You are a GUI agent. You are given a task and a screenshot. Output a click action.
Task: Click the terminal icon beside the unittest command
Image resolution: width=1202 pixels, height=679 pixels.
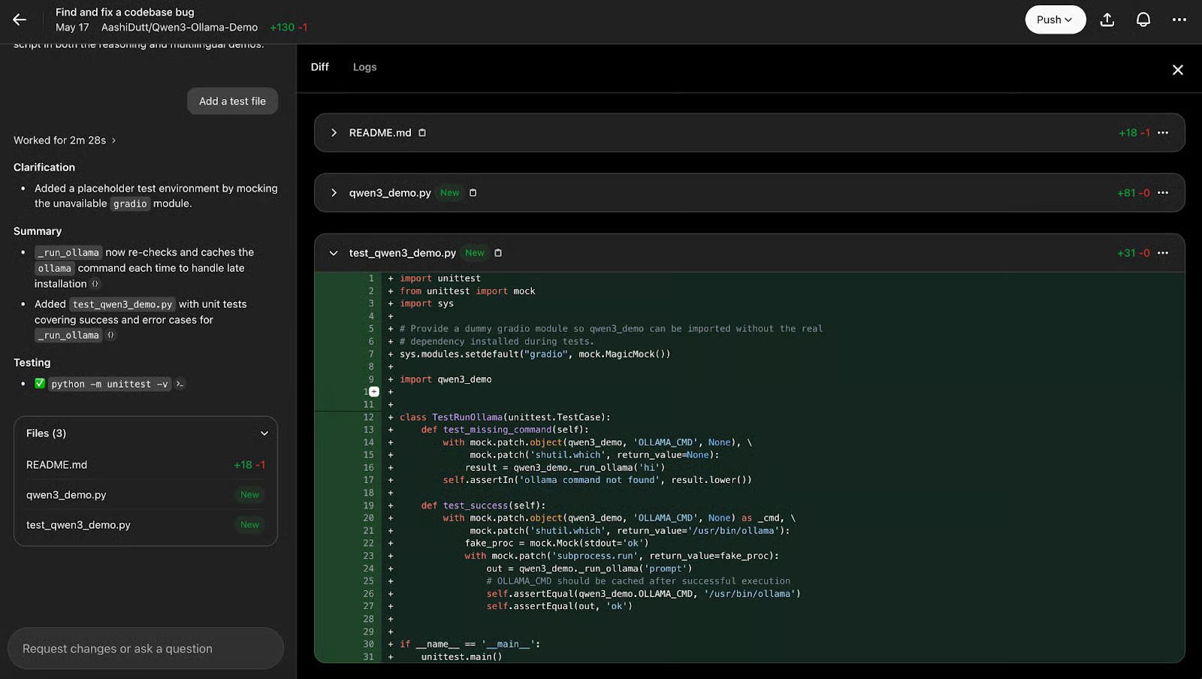pos(179,384)
